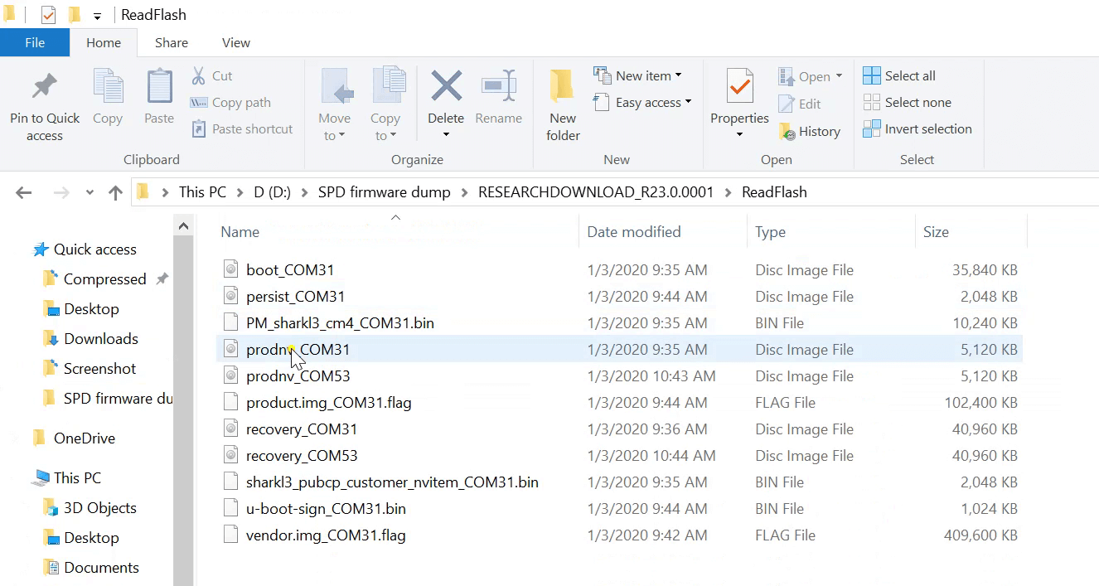Switch to the View ribbon tab
This screenshot has height=586, width=1099.
point(235,42)
